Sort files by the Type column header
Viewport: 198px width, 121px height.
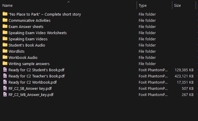(143, 5)
